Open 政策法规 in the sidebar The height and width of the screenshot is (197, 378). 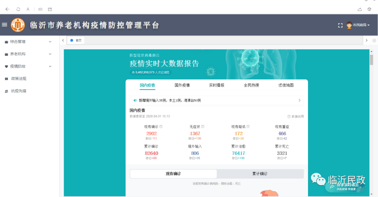[19, 79]
